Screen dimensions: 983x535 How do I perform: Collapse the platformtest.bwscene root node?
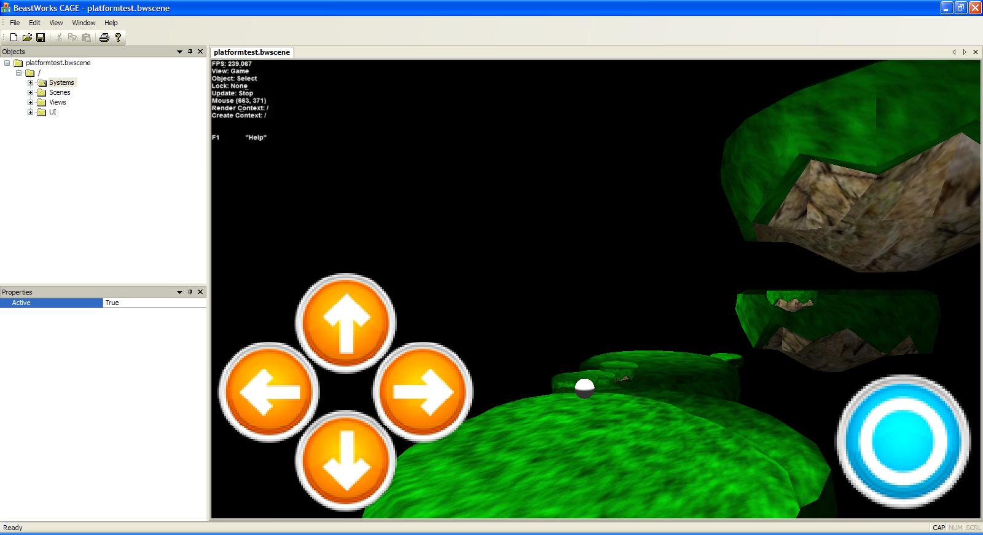coord(7,63)
